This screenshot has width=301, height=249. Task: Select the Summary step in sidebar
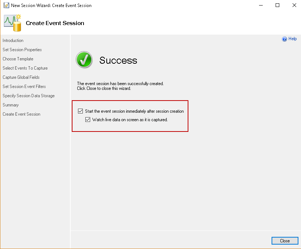(x=11, y=105)
